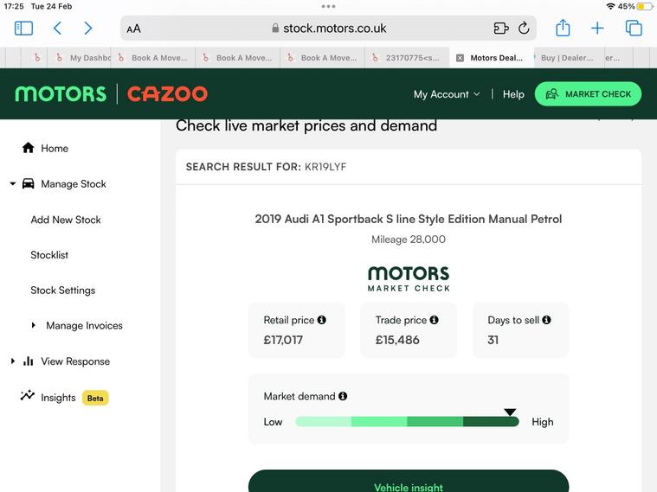657x492 pixels.
Task: Open Safari sidebar panel icon
Action: [x=24, y=28]
